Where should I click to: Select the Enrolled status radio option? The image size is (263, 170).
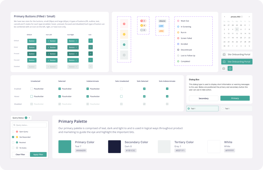click(x=178, y=44)
